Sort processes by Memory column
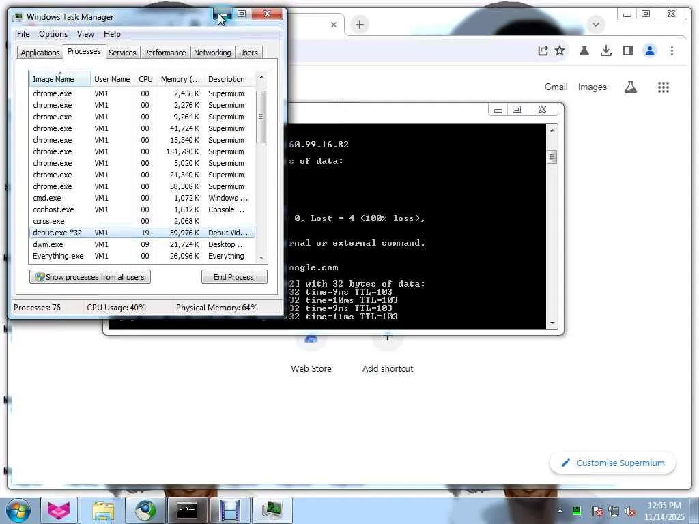The image size is (699, 524). click(x=180, y=79)
